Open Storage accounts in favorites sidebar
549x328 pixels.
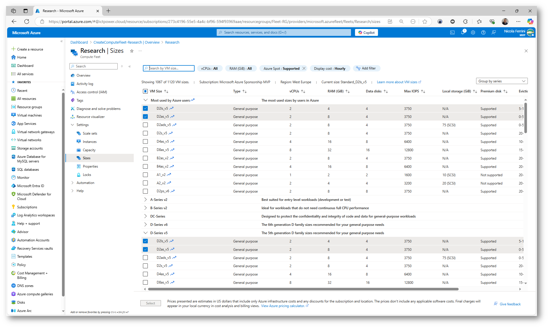pyautogui.click(x=30, y=148)
